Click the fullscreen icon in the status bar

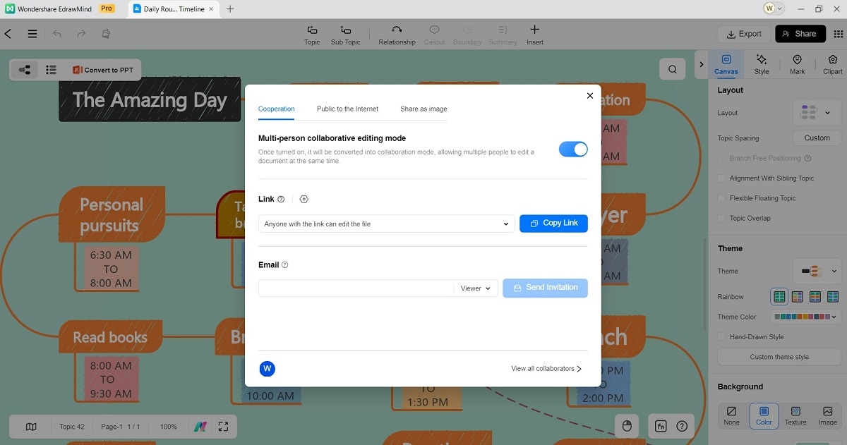[x=224, y=426]
